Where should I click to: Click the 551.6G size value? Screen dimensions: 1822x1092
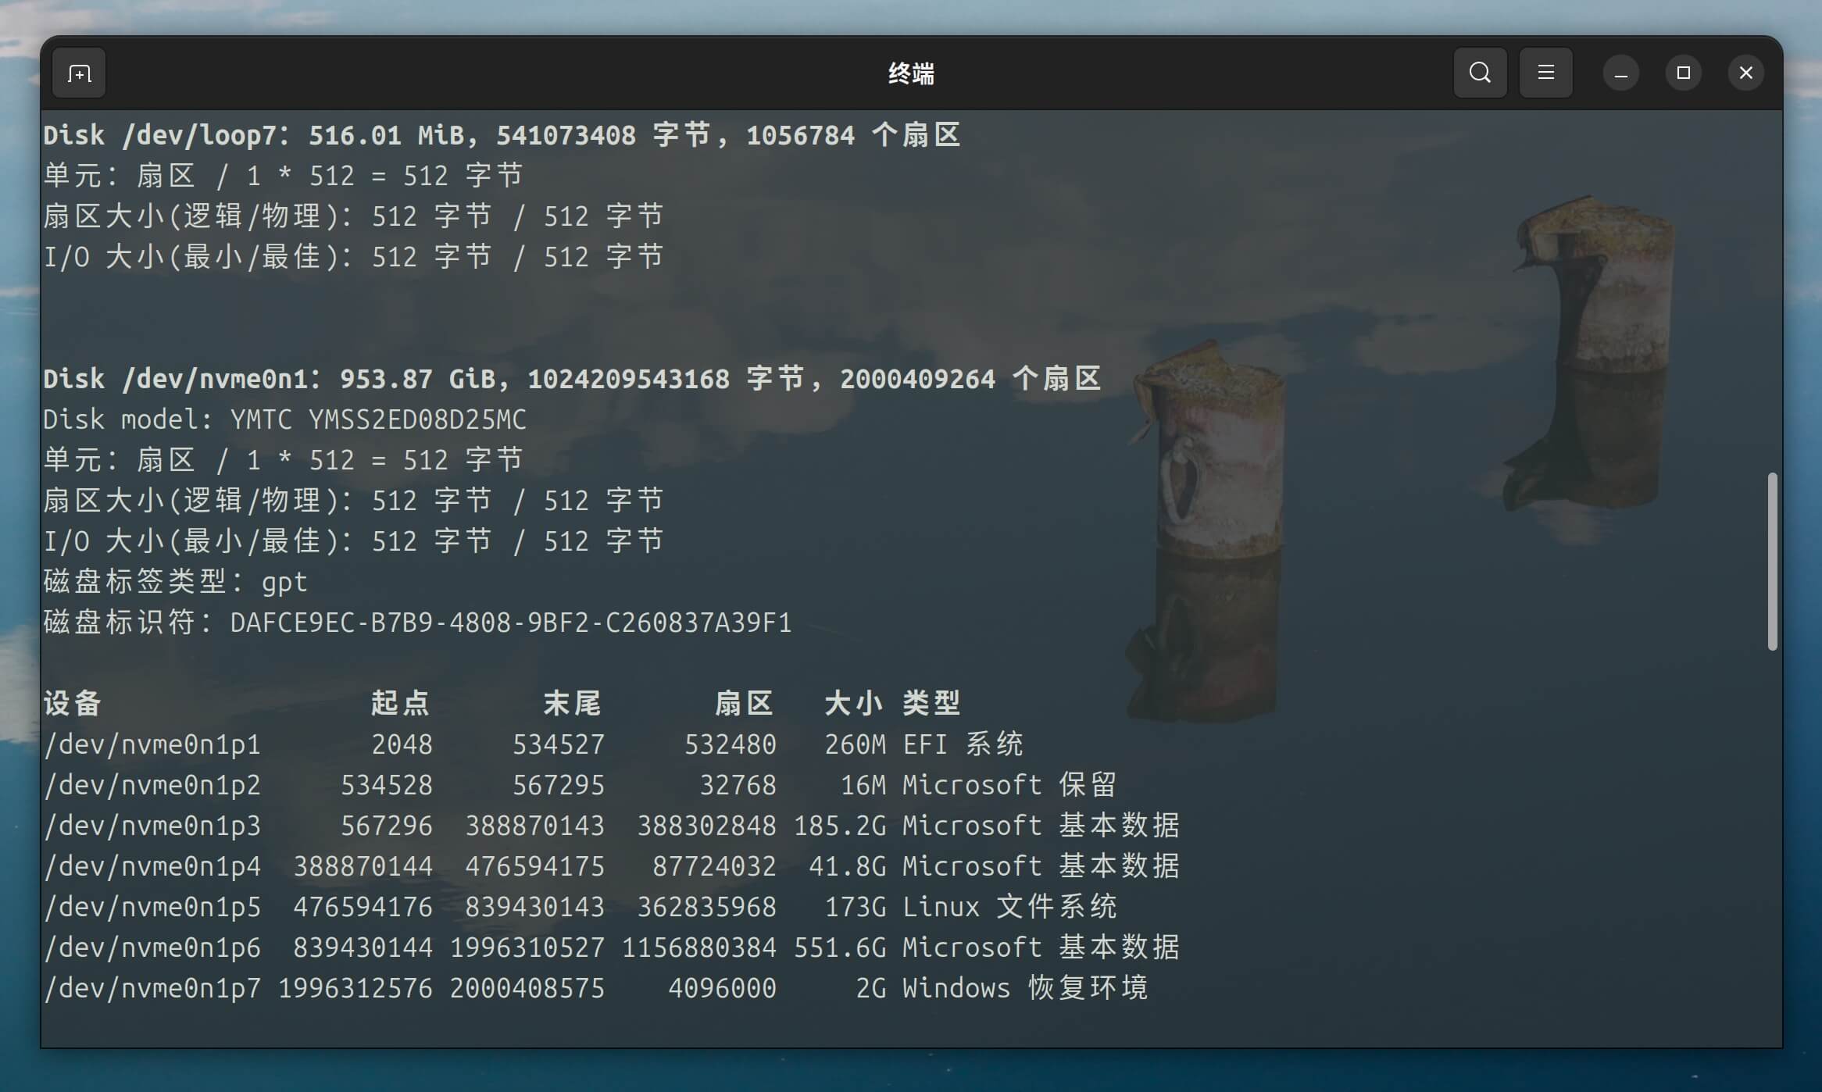(x=840, y=947)
